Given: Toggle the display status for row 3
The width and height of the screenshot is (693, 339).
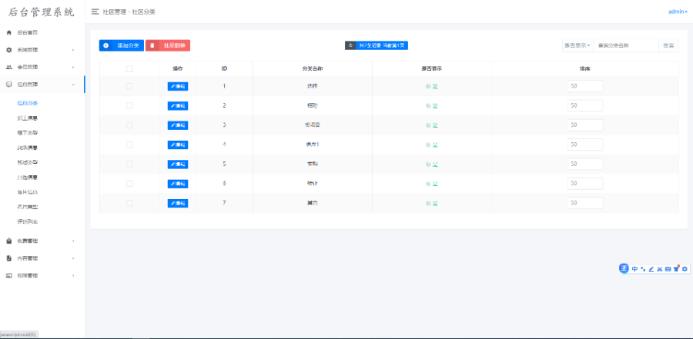Looking at the screenshot, I should coord(431,125).
